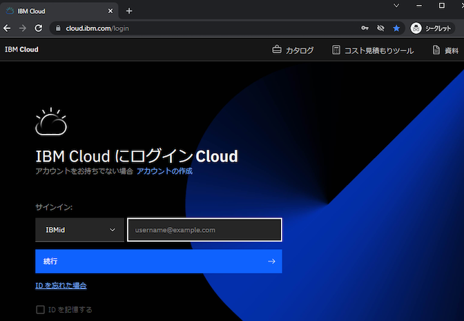
Task: Click the password key icon in address bar
Action: 365,28
